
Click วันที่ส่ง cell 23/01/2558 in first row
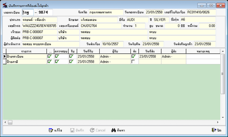click(150, 57)
